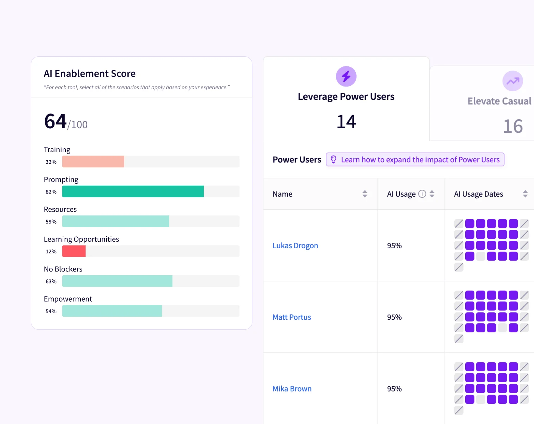This screenshot has height=424, width=534.
Task: Select the trending arrow icon on Elevate Casual
Action: click(512, 81)
